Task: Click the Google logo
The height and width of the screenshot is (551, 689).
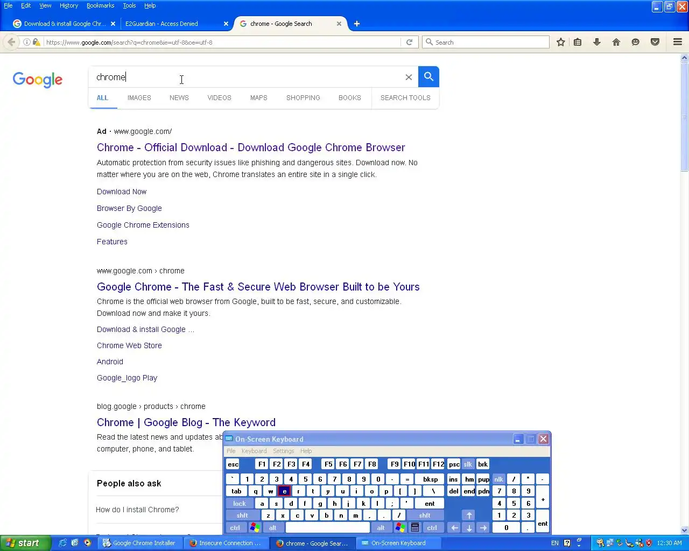Action: click(38, 80)
